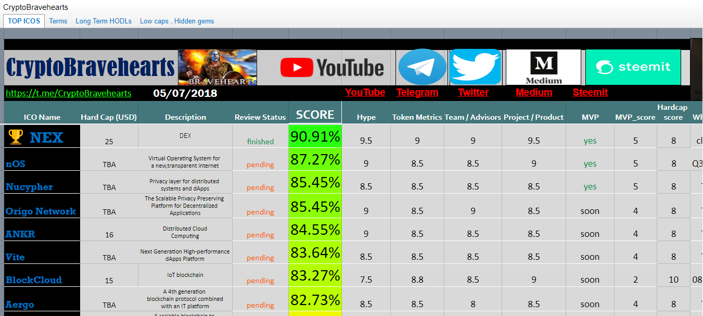Click the Aergo ICO name

[20, 305]
